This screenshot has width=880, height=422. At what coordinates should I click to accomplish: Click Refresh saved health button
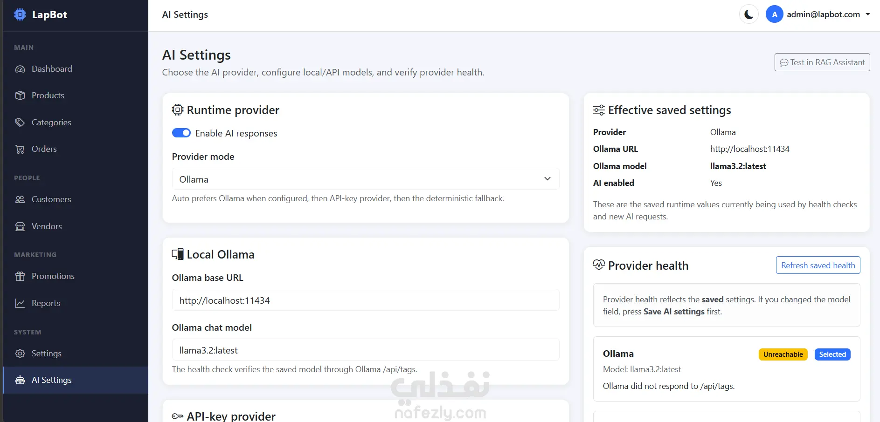click(x=818, y=265)
